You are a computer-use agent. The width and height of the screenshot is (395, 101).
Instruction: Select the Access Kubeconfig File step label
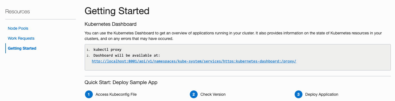coord(116,94)
